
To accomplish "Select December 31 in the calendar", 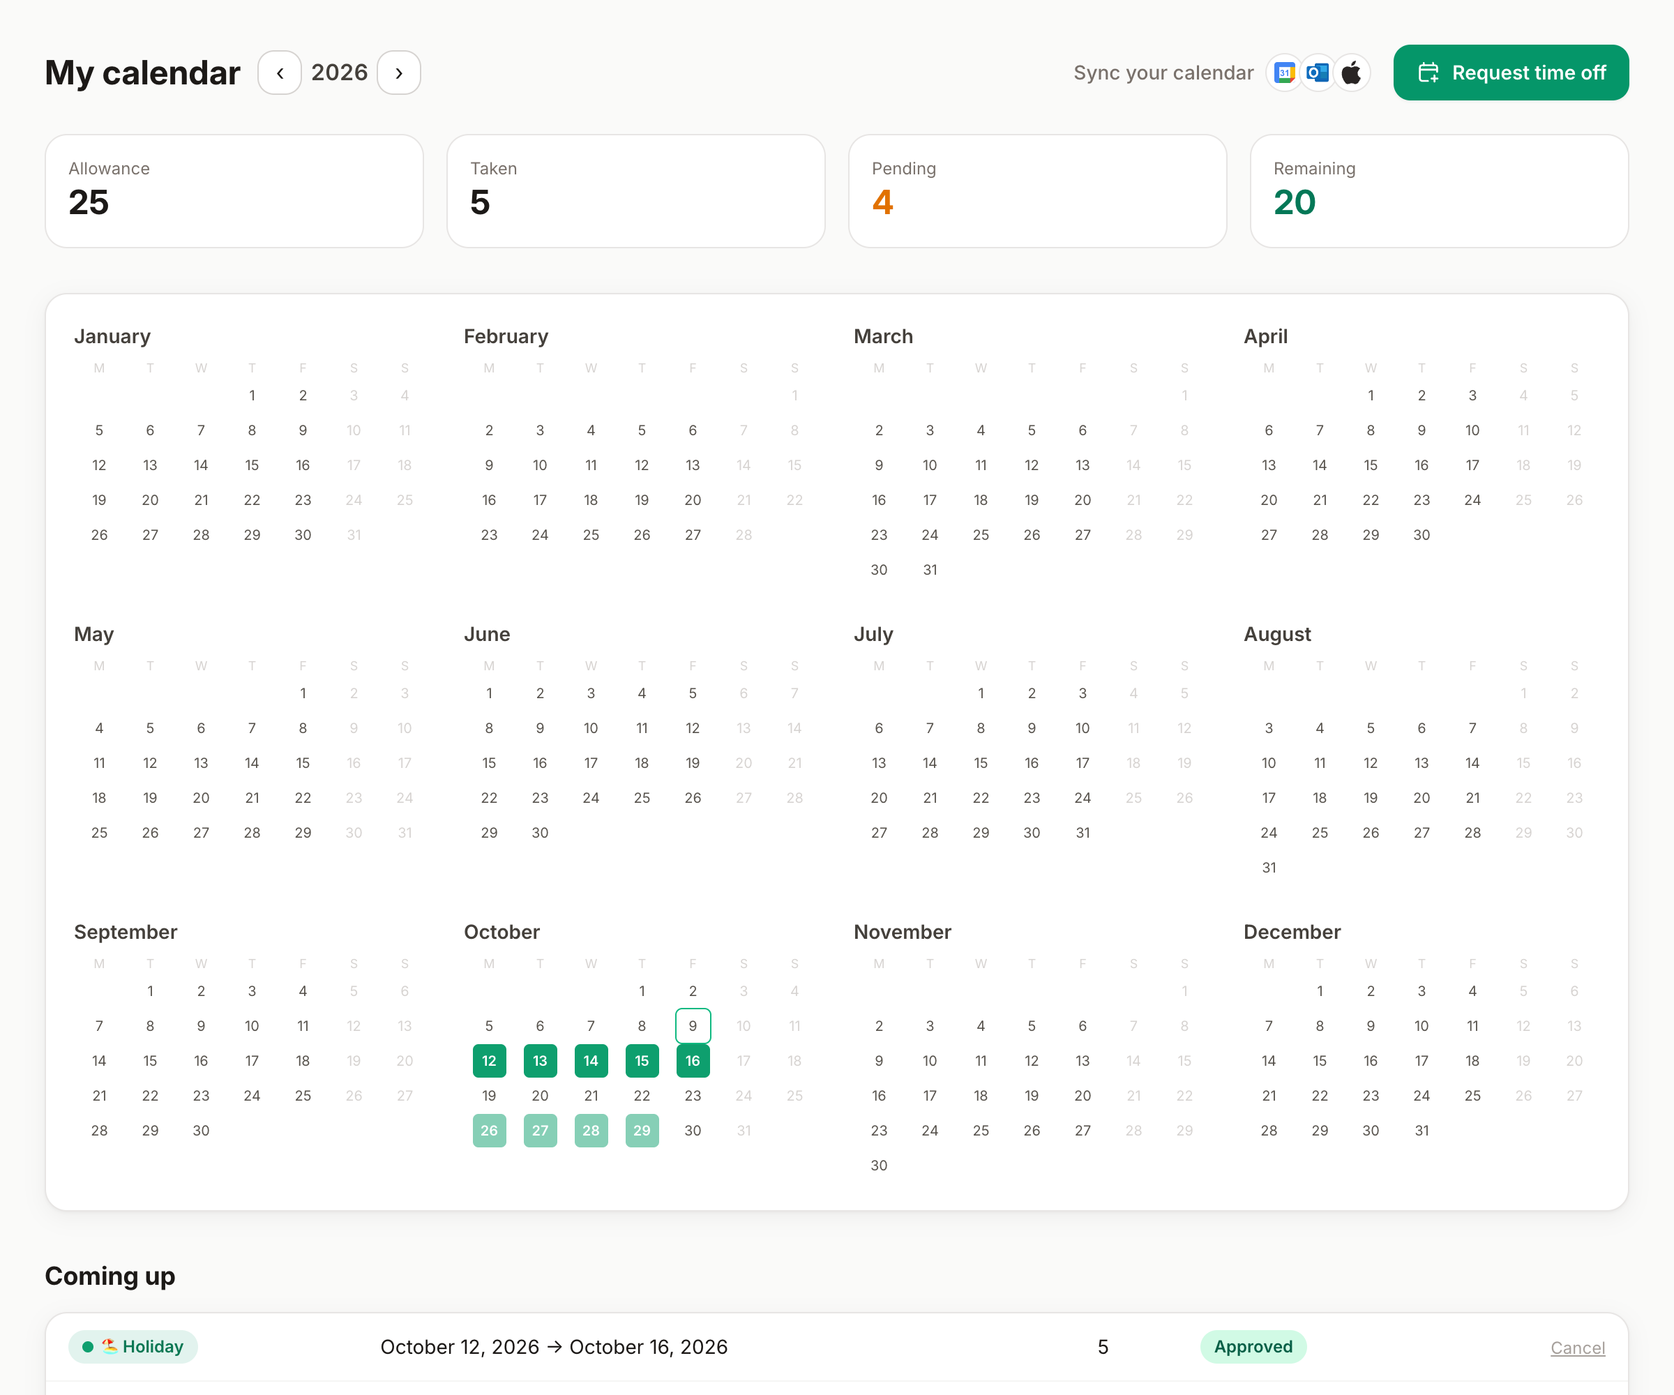I will [1422, 1131].
